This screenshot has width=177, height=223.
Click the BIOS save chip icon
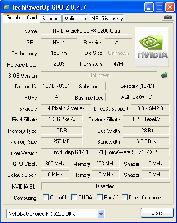click(164, 75)
